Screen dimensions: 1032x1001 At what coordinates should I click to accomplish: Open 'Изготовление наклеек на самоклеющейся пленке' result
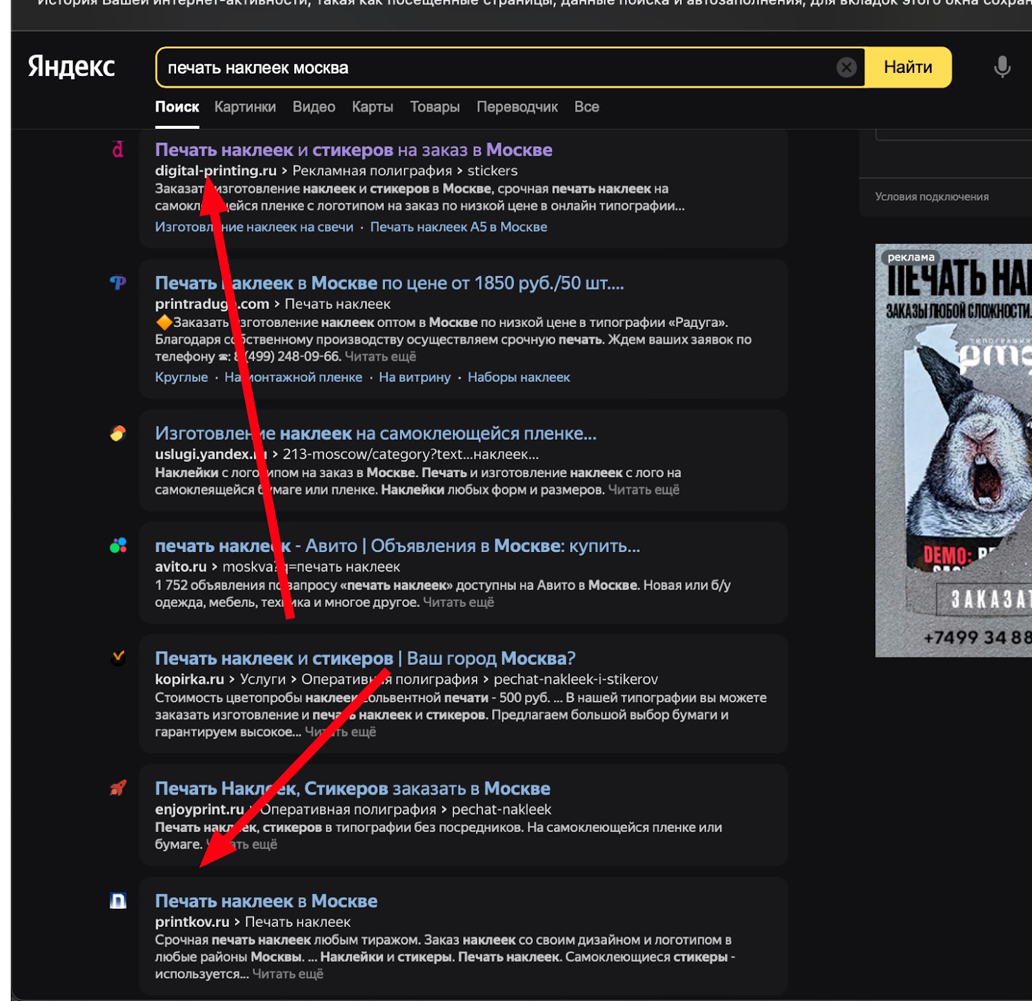point(375,433)
